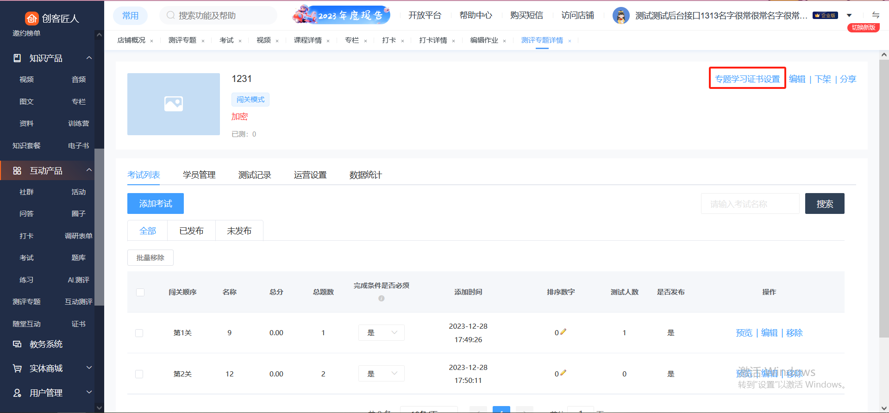Check the 第2关 row checkbox

pyautogui.click(x=139, y=374)
